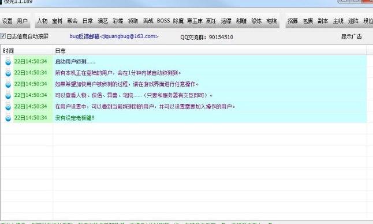Select the log line 在用户设置中,可以看到当前探测到的用户
The width and height of the screenshot is (373, 224).
tap(145, 107)
